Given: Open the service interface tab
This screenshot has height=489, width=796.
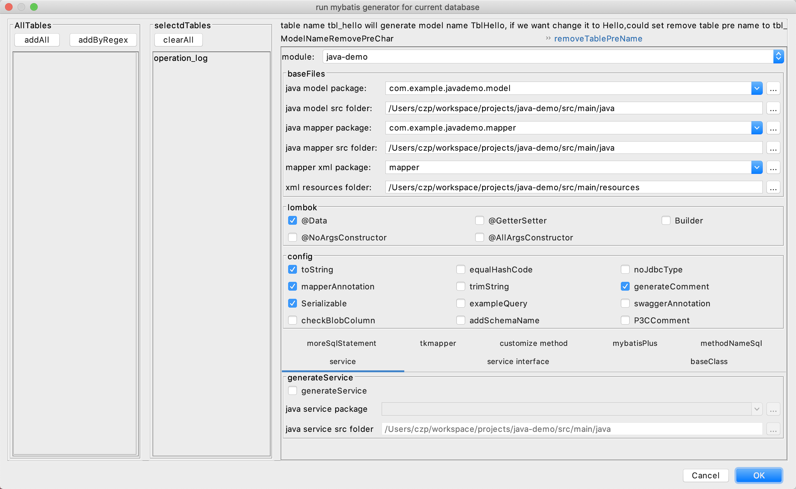Looking at the screenshot, I should (x=518, y=361).
